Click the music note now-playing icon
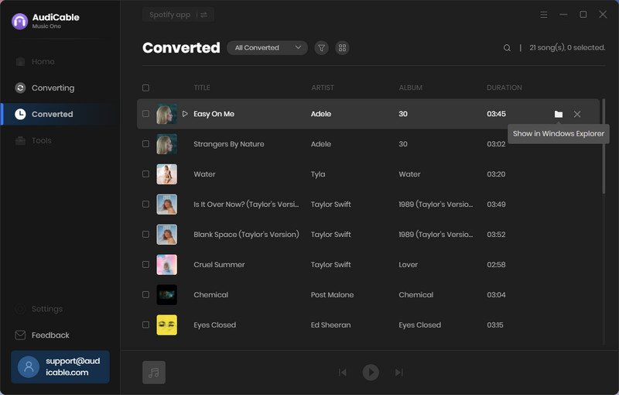The width and height of the screenshot is (619, 395). (154, 373)
